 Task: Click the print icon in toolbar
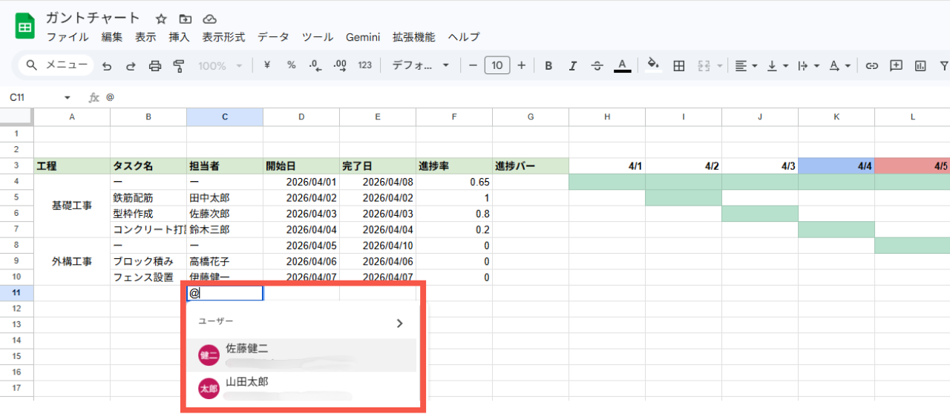(x=155, y=66)
